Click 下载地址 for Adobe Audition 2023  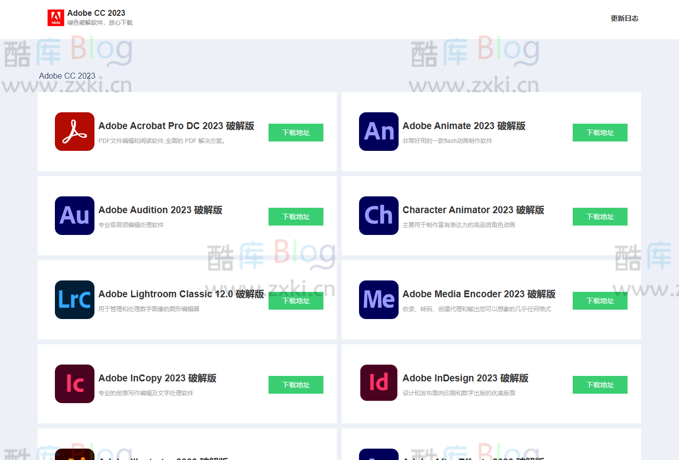coord(296,217)
